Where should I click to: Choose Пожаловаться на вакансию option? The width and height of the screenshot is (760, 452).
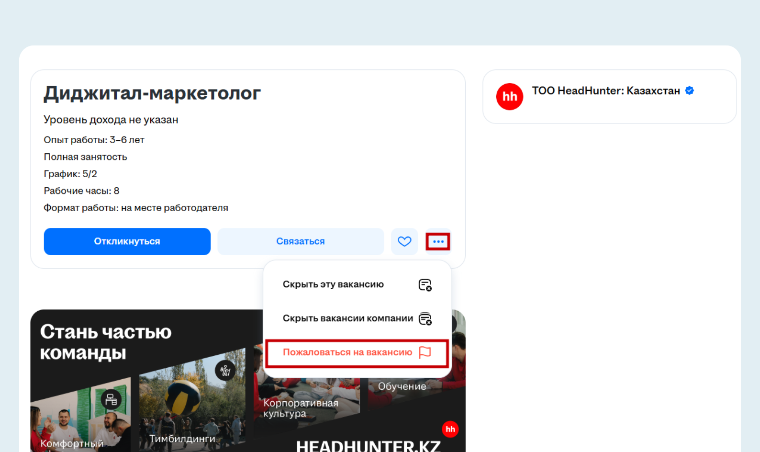[357, 352]
